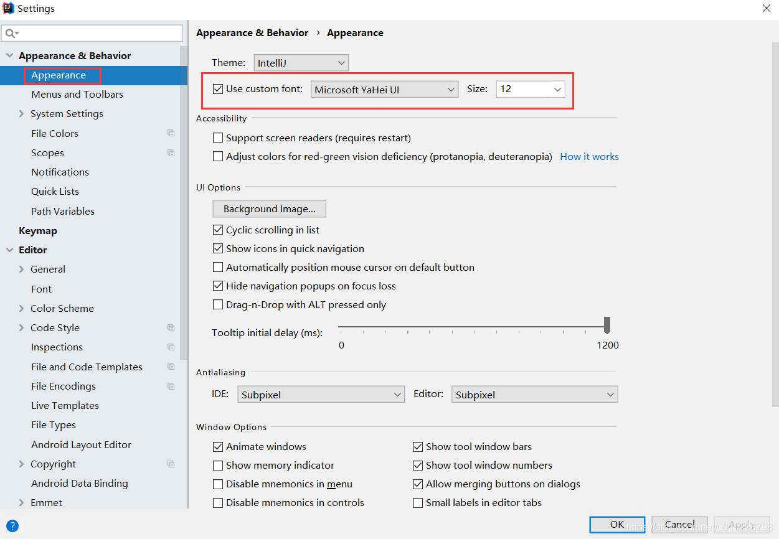779x539 pixels.
Task: Uncheck the Use custom font option
Action: click(218, 88)
